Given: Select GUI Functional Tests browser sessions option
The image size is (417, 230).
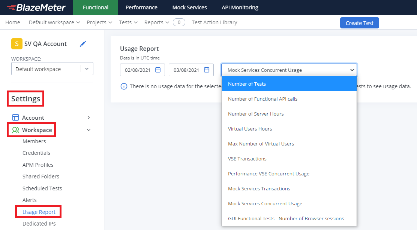Looking at the screenshot, I should pyautogui.click(x=289, y=218).
